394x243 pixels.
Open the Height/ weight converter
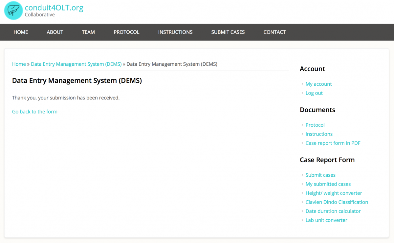334,193
